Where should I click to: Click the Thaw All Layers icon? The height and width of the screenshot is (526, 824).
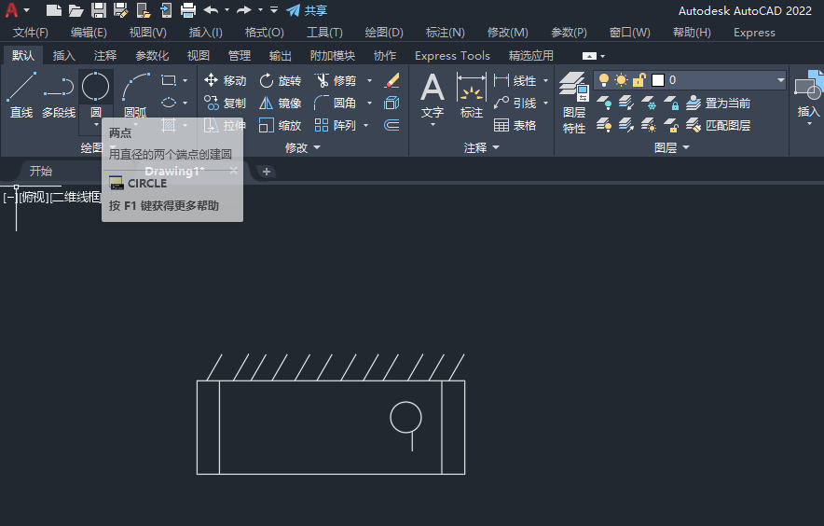click(x=649, y=125)
